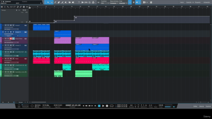Arm record on Bass track
This screenshot has height=119, width=212.
coord(11,59)
